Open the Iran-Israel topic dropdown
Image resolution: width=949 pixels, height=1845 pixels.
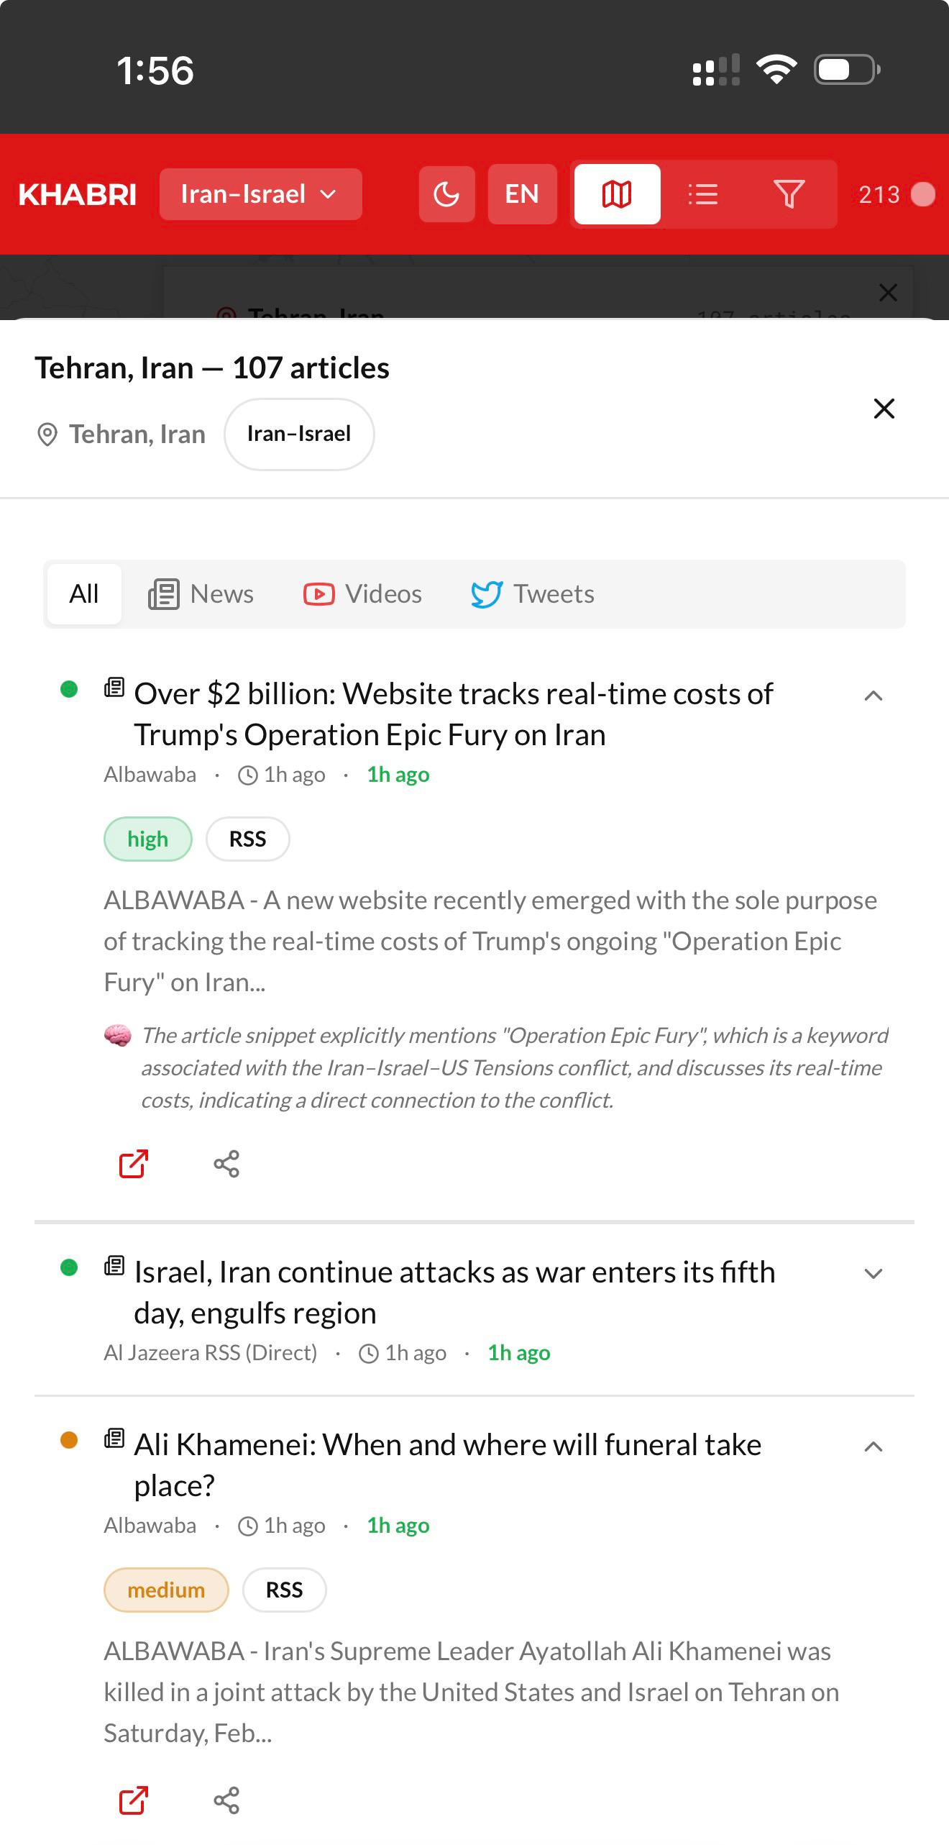260,193
